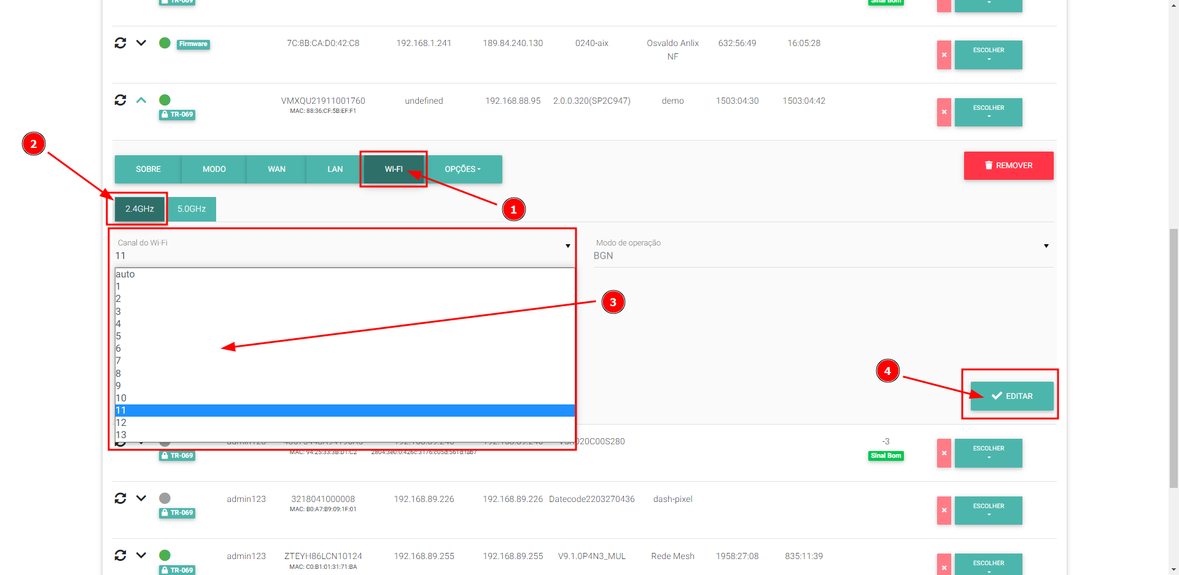The width and height of the screenshot is (1179, 575).
Task: Expand the dash-pixel row details
Action: [x=141, y=498]
